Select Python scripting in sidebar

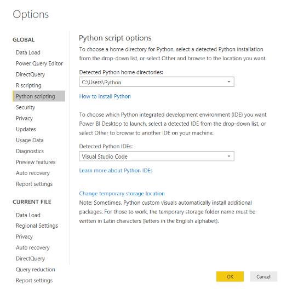click(39, 96)
